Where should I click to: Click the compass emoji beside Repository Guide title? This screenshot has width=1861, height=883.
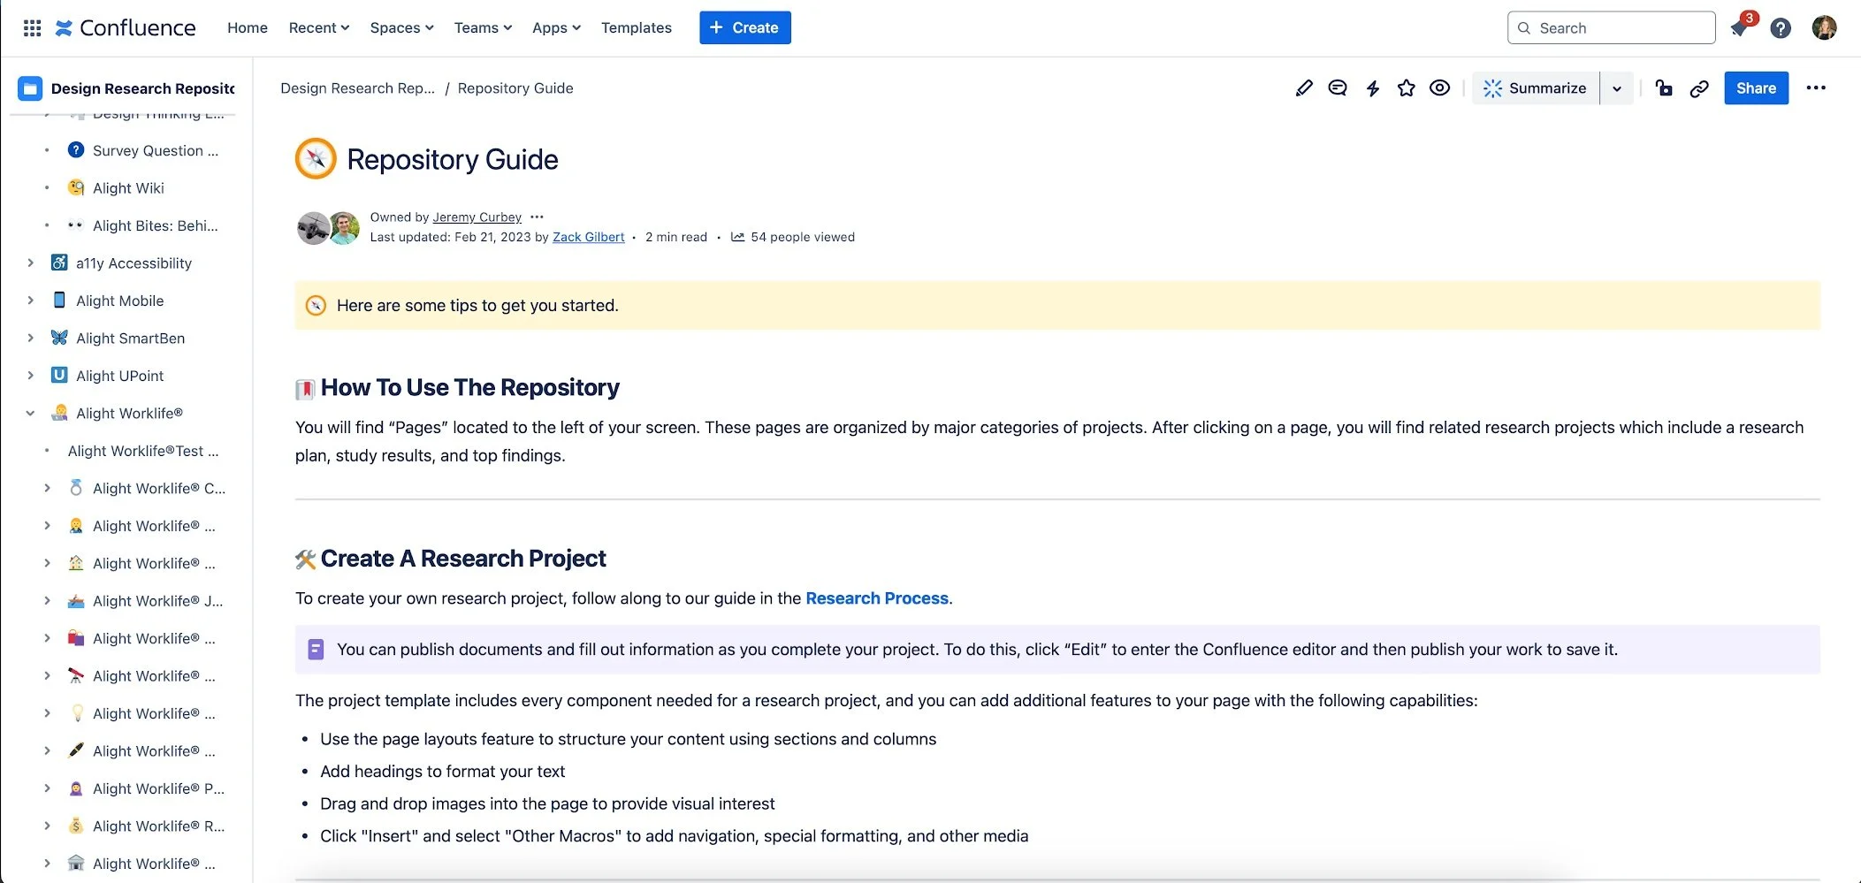(316, 159)
